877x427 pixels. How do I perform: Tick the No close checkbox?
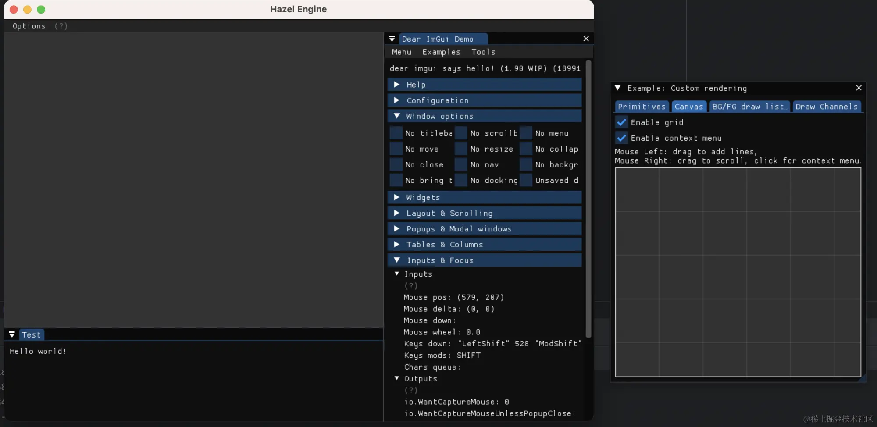396,164
